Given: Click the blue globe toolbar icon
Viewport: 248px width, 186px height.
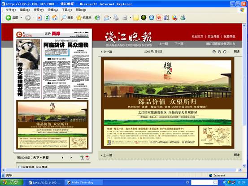Looking at the screenshot, I should click(152, 17).
